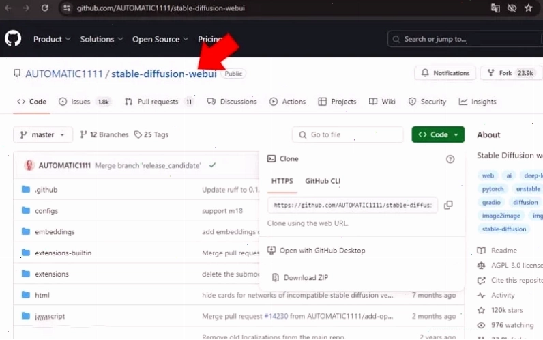Open the configs folder
The width and height of the screenshot is (543, 340).
point(46,211)
